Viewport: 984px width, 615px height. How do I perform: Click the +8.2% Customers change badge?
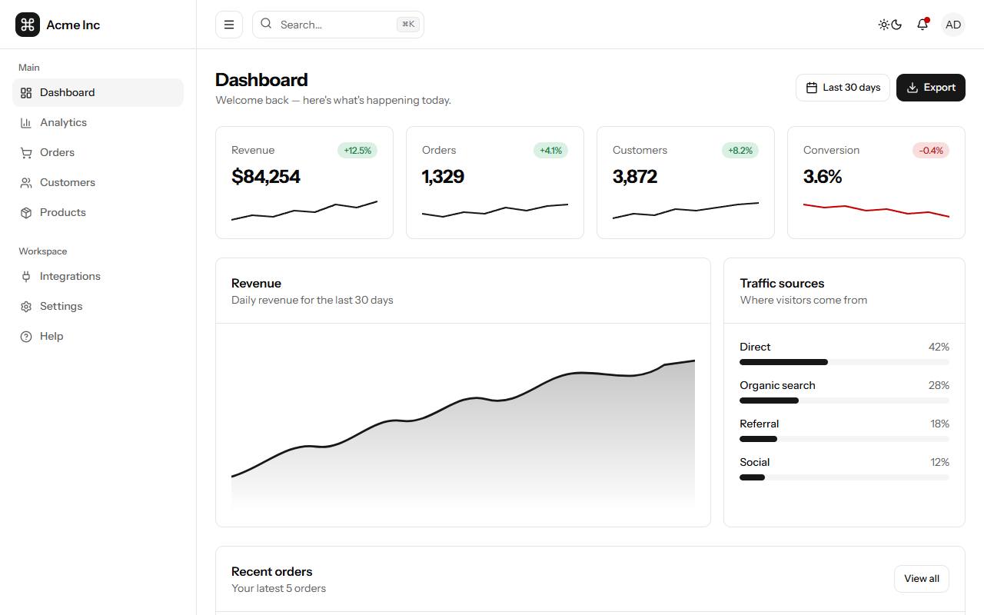click(x=740, y=151)
